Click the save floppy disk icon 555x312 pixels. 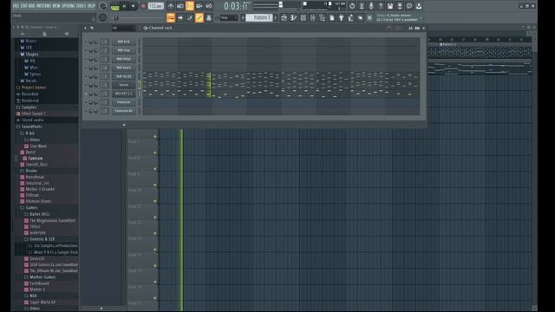coord(390,6)
